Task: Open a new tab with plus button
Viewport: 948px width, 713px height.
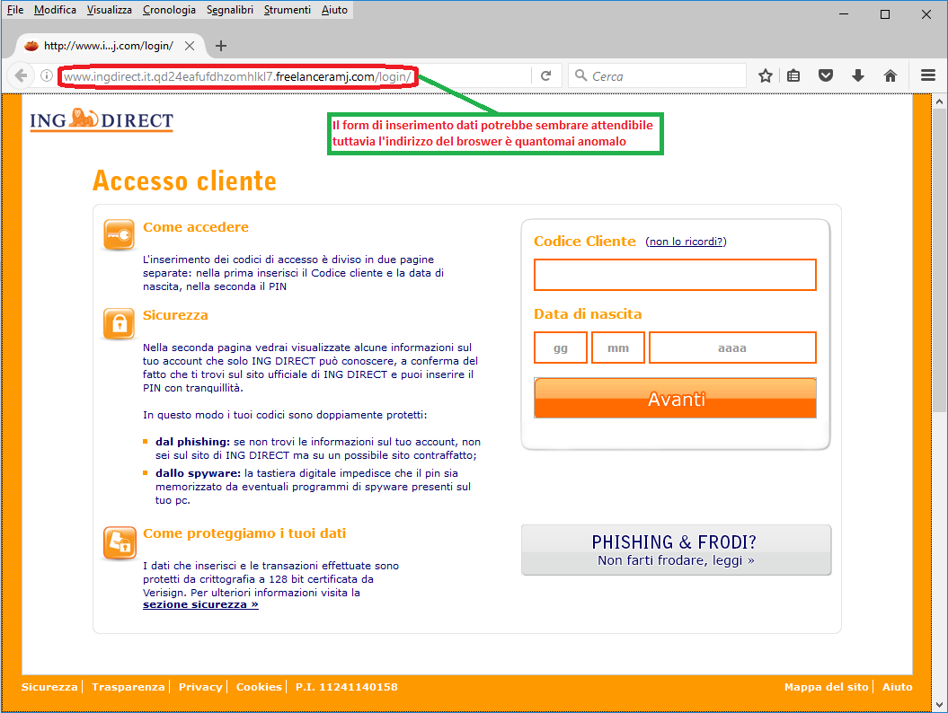Action: [221, 46]
